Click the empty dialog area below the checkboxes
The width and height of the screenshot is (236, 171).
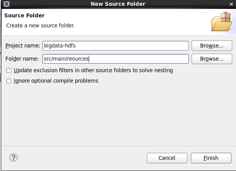[118, 115]
